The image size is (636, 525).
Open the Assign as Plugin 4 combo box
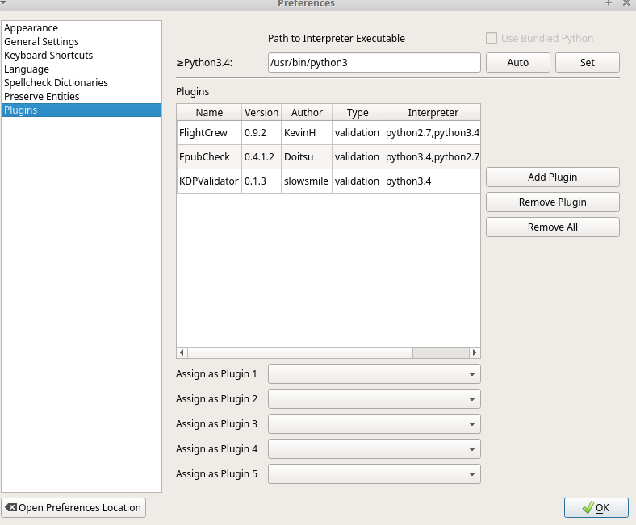point(374,448)
